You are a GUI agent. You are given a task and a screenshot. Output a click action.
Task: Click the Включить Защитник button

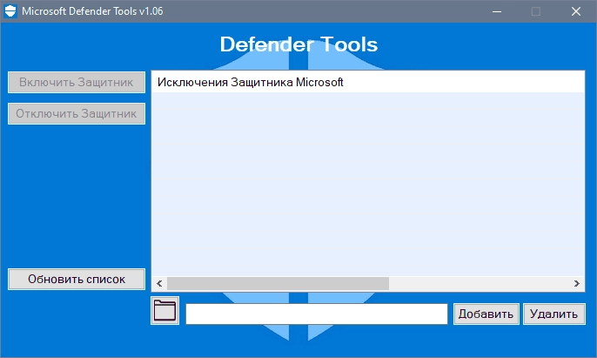77,83
